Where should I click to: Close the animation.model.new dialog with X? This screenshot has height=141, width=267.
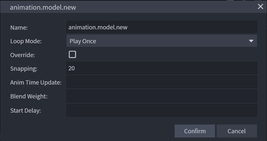point(260,6)
